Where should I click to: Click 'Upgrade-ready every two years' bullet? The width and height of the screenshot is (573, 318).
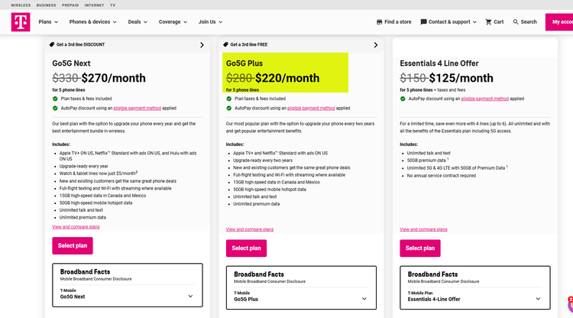(263, 161)
